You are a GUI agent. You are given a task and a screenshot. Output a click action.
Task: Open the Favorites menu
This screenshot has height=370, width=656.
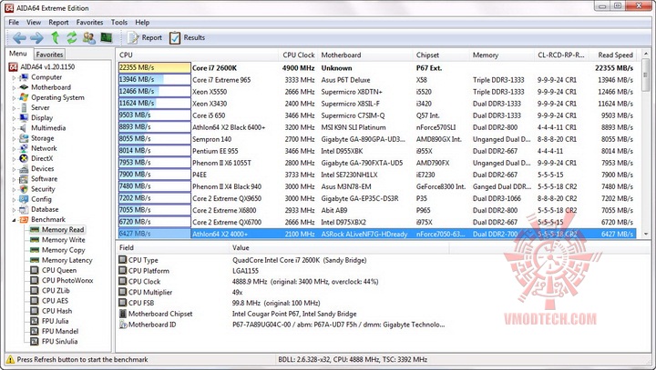click(89, 23)
